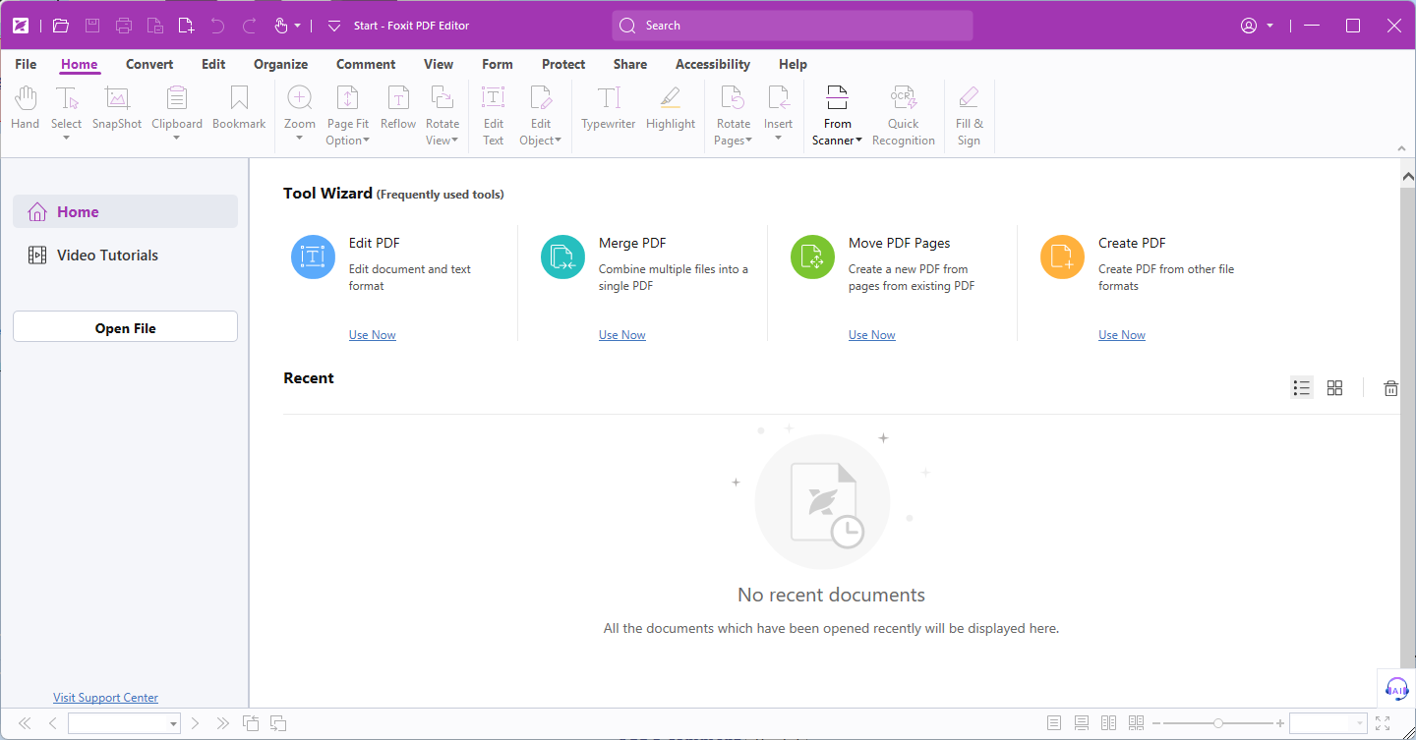This screenshot has width=1416, height=740.
Task: Switch to the Protect tab
Action: click(563, 64)
